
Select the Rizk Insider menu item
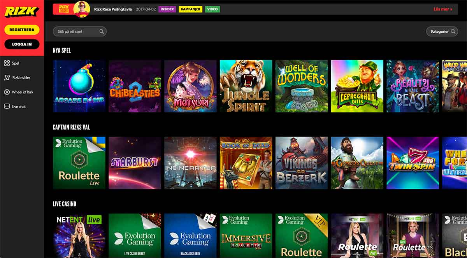pyautogui.click(x=21, y=77)
